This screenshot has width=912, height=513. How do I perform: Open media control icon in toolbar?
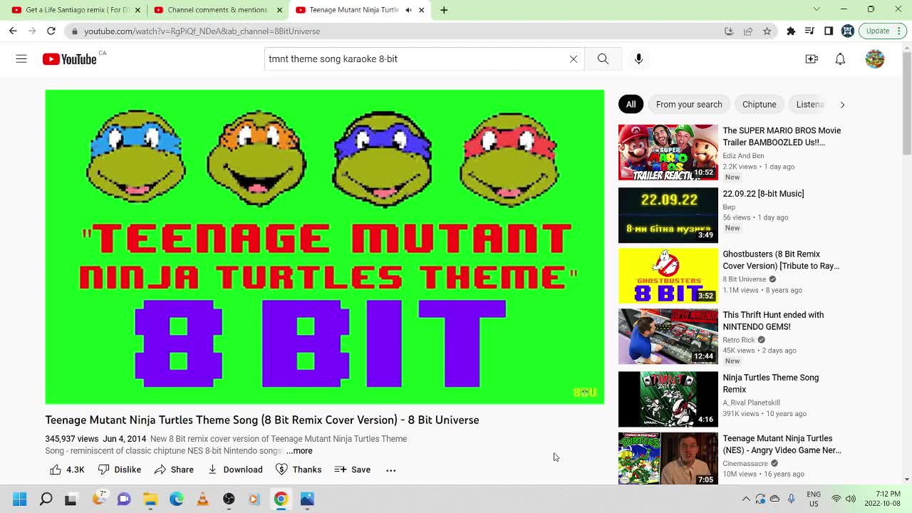(x=809, y=31)
